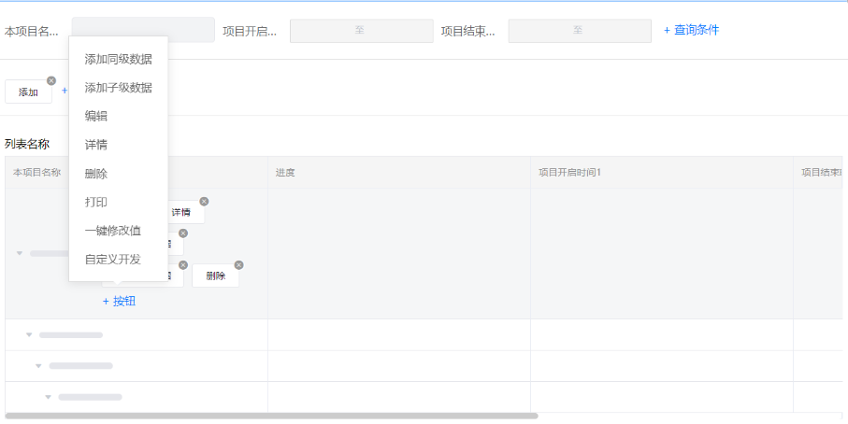Collapse the second tree row arrow

click(x=29, y=334)
